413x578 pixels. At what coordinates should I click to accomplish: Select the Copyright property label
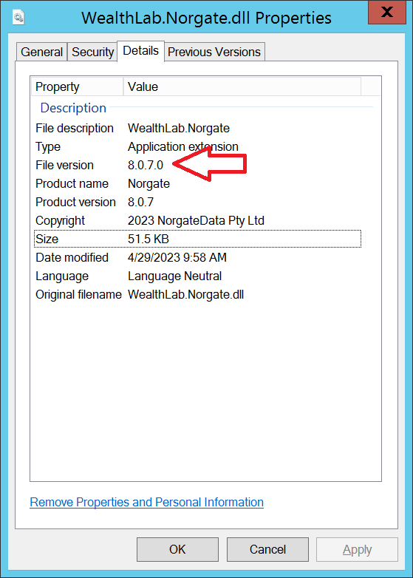click(x=60, y=220)
